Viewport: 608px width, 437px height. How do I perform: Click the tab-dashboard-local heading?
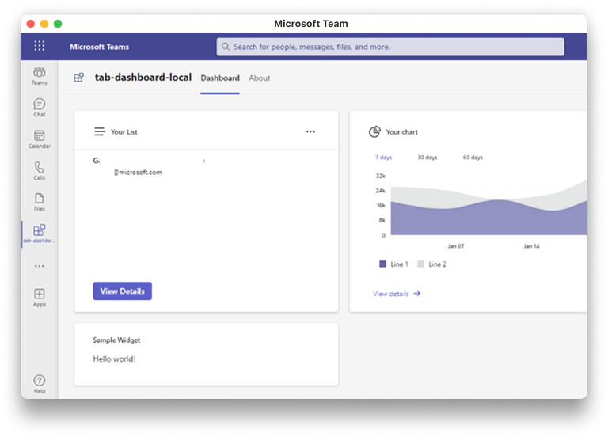pos(143,77)
